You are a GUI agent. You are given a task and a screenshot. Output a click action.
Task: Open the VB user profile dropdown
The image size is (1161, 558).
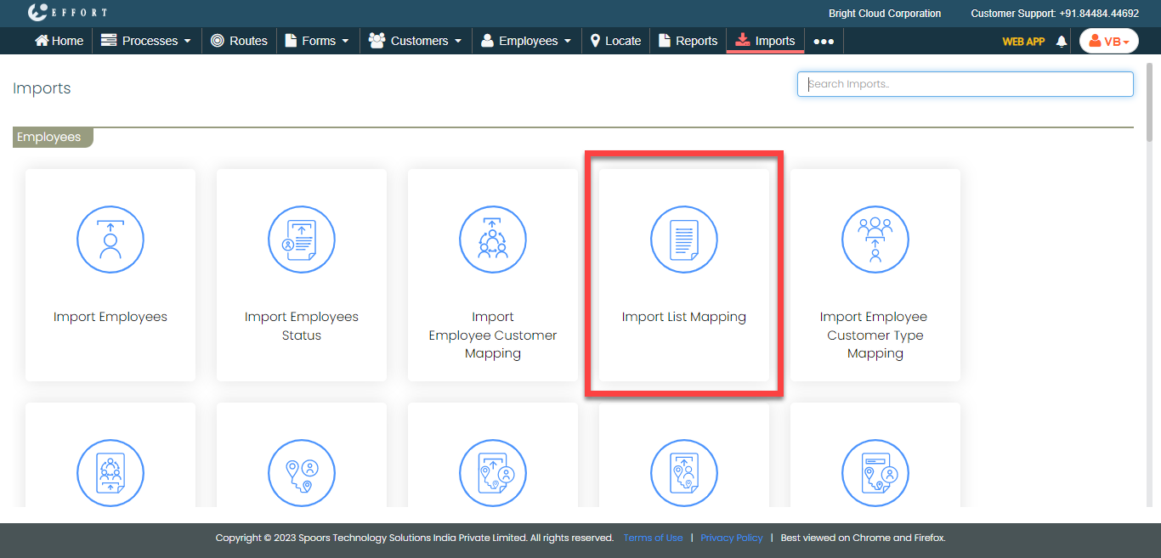click(x=1108, y=41)
